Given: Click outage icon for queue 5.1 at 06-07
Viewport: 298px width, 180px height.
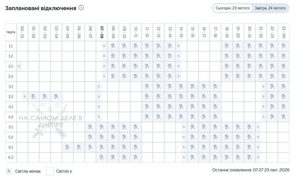Looking at the screenshot, I should point(90,127).
